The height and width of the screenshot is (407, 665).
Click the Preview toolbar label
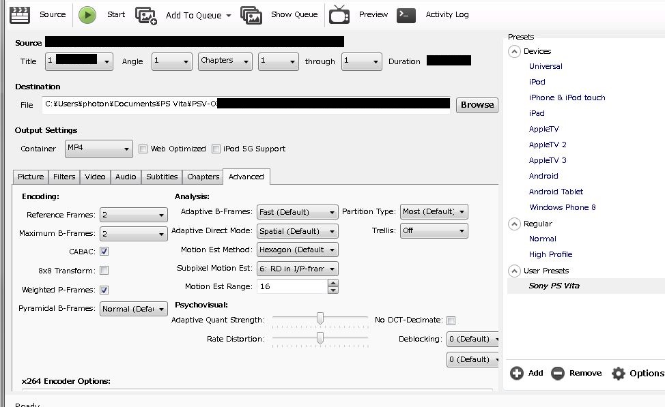373,14
